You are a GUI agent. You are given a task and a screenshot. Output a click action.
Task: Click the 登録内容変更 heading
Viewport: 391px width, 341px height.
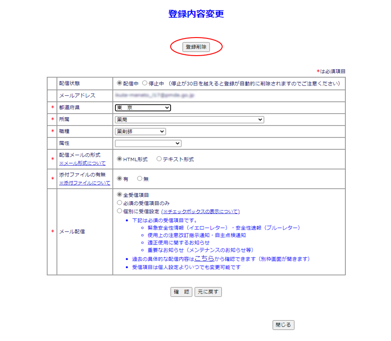coord(196,14)
